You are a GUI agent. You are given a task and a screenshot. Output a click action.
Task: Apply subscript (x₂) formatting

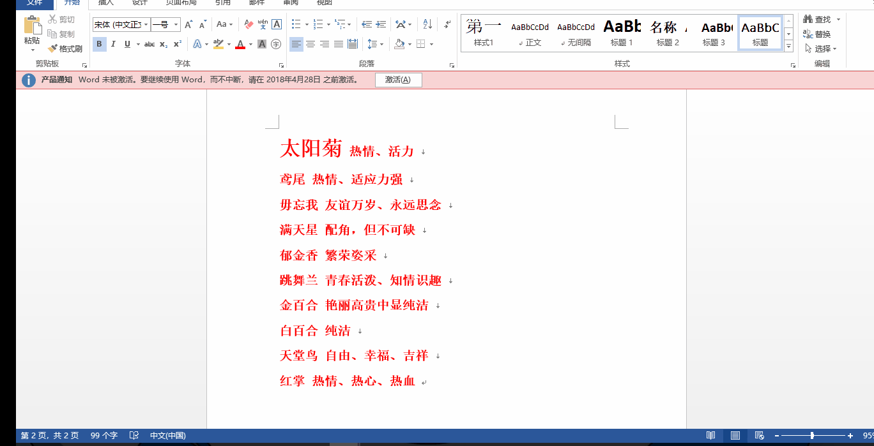pyautogui.click(x=164, y=44)
